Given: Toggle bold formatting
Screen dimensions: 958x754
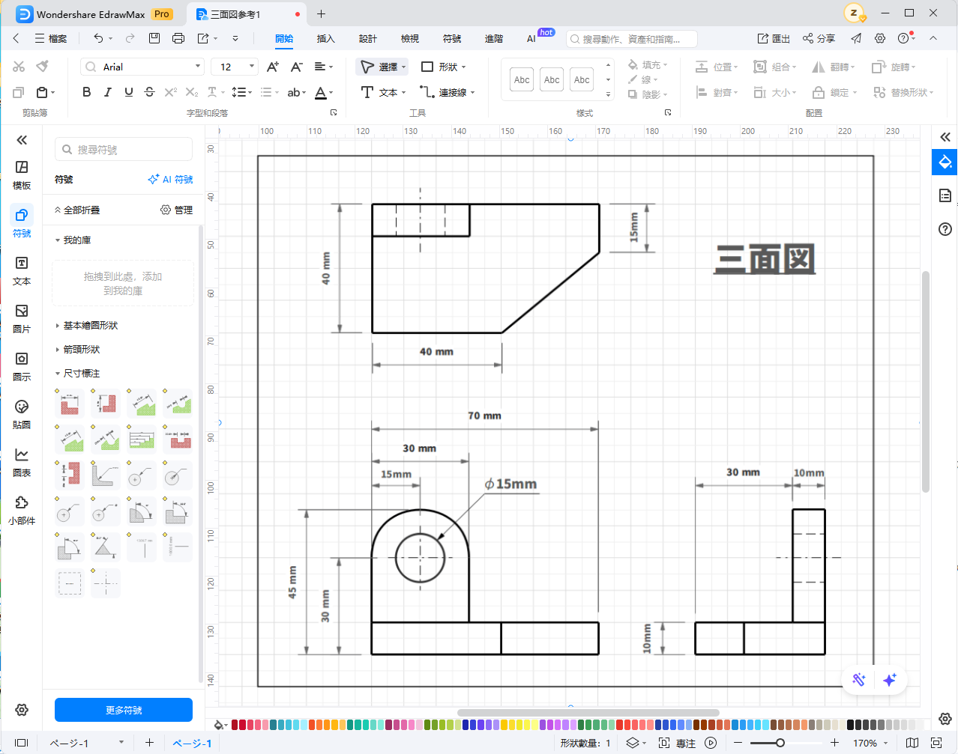Looking at the screenshot, I should click(x=86, y=92).
